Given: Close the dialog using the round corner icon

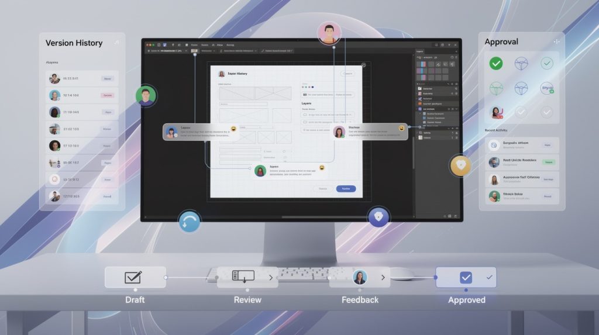Looking at the screenshot, I should 364,65.
